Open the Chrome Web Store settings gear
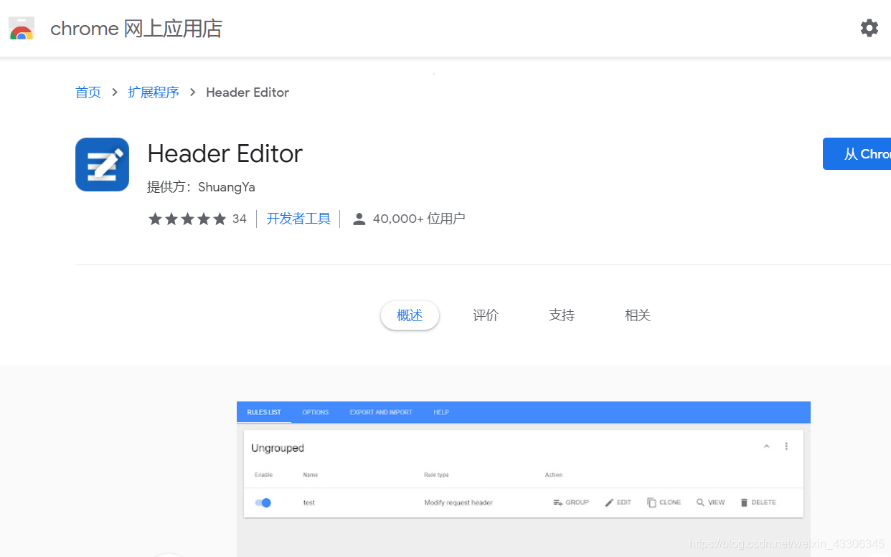This screenshot has width=891, height=557. point(869,28)
